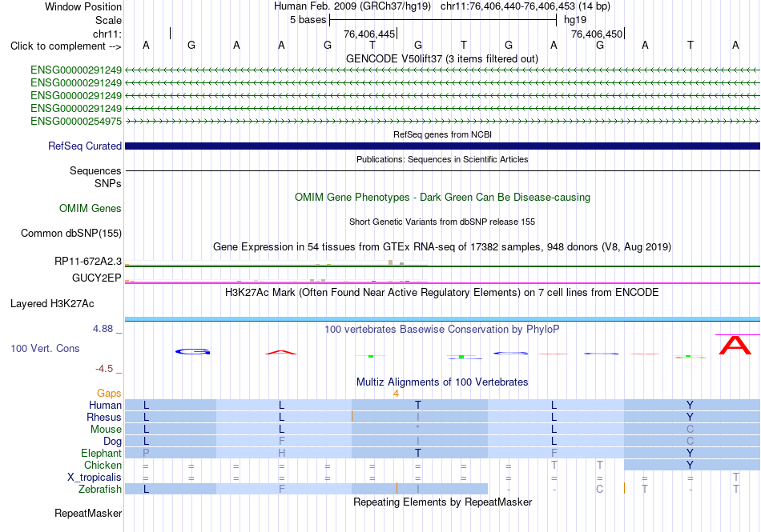The height and width of the screenshot is (532, 761).
Task: Click the Window Position label
Action: 83,6
